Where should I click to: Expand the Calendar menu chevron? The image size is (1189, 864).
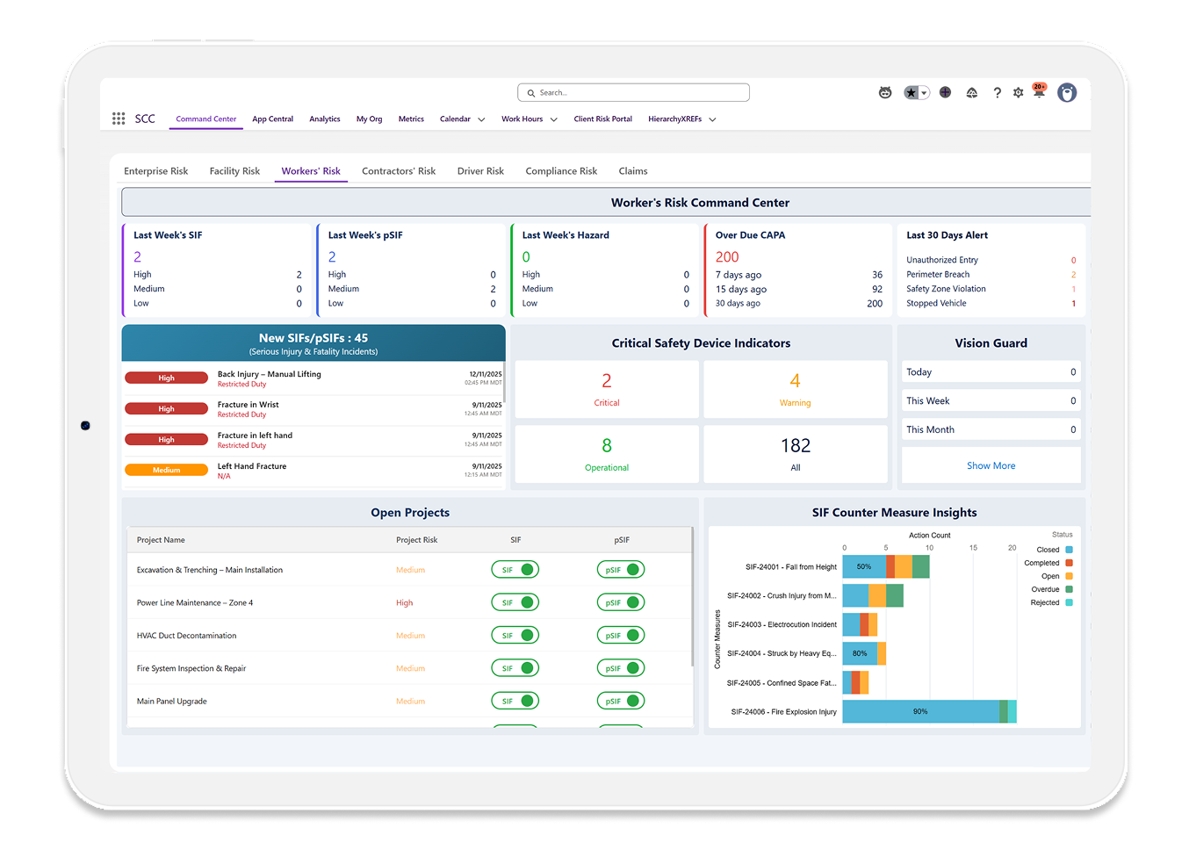pyautogui.click(x=481, y=119)
